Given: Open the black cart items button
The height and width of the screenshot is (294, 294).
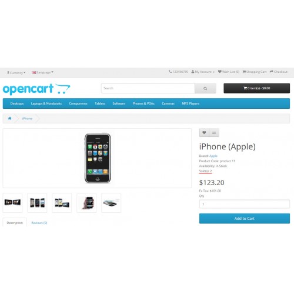Looking at the screenshot, I should [x=257, y=88].
